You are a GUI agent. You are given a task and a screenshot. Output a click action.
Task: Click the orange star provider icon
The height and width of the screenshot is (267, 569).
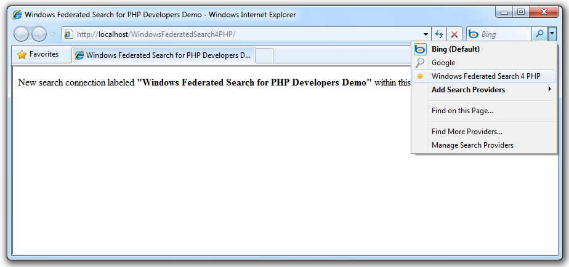pyautogui.click(x=420, y=76)
